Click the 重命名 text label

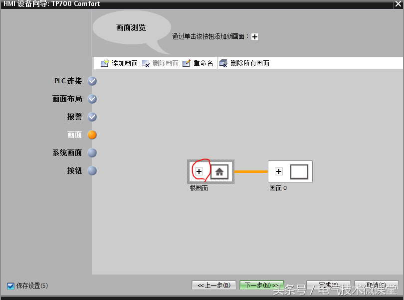[x=203, y=63]
